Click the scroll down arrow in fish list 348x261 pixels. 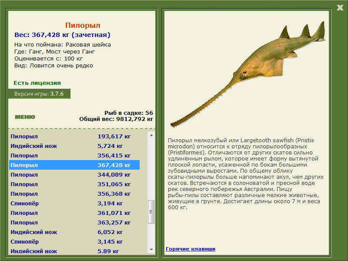tap(151, 249)
